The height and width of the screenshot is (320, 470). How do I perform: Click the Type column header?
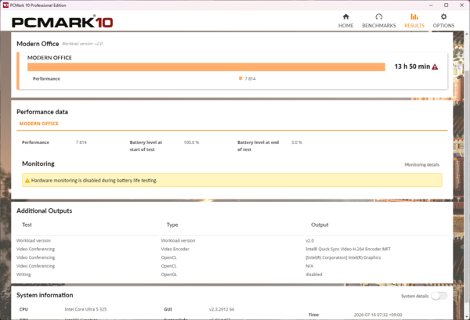[x=172, y=225]
